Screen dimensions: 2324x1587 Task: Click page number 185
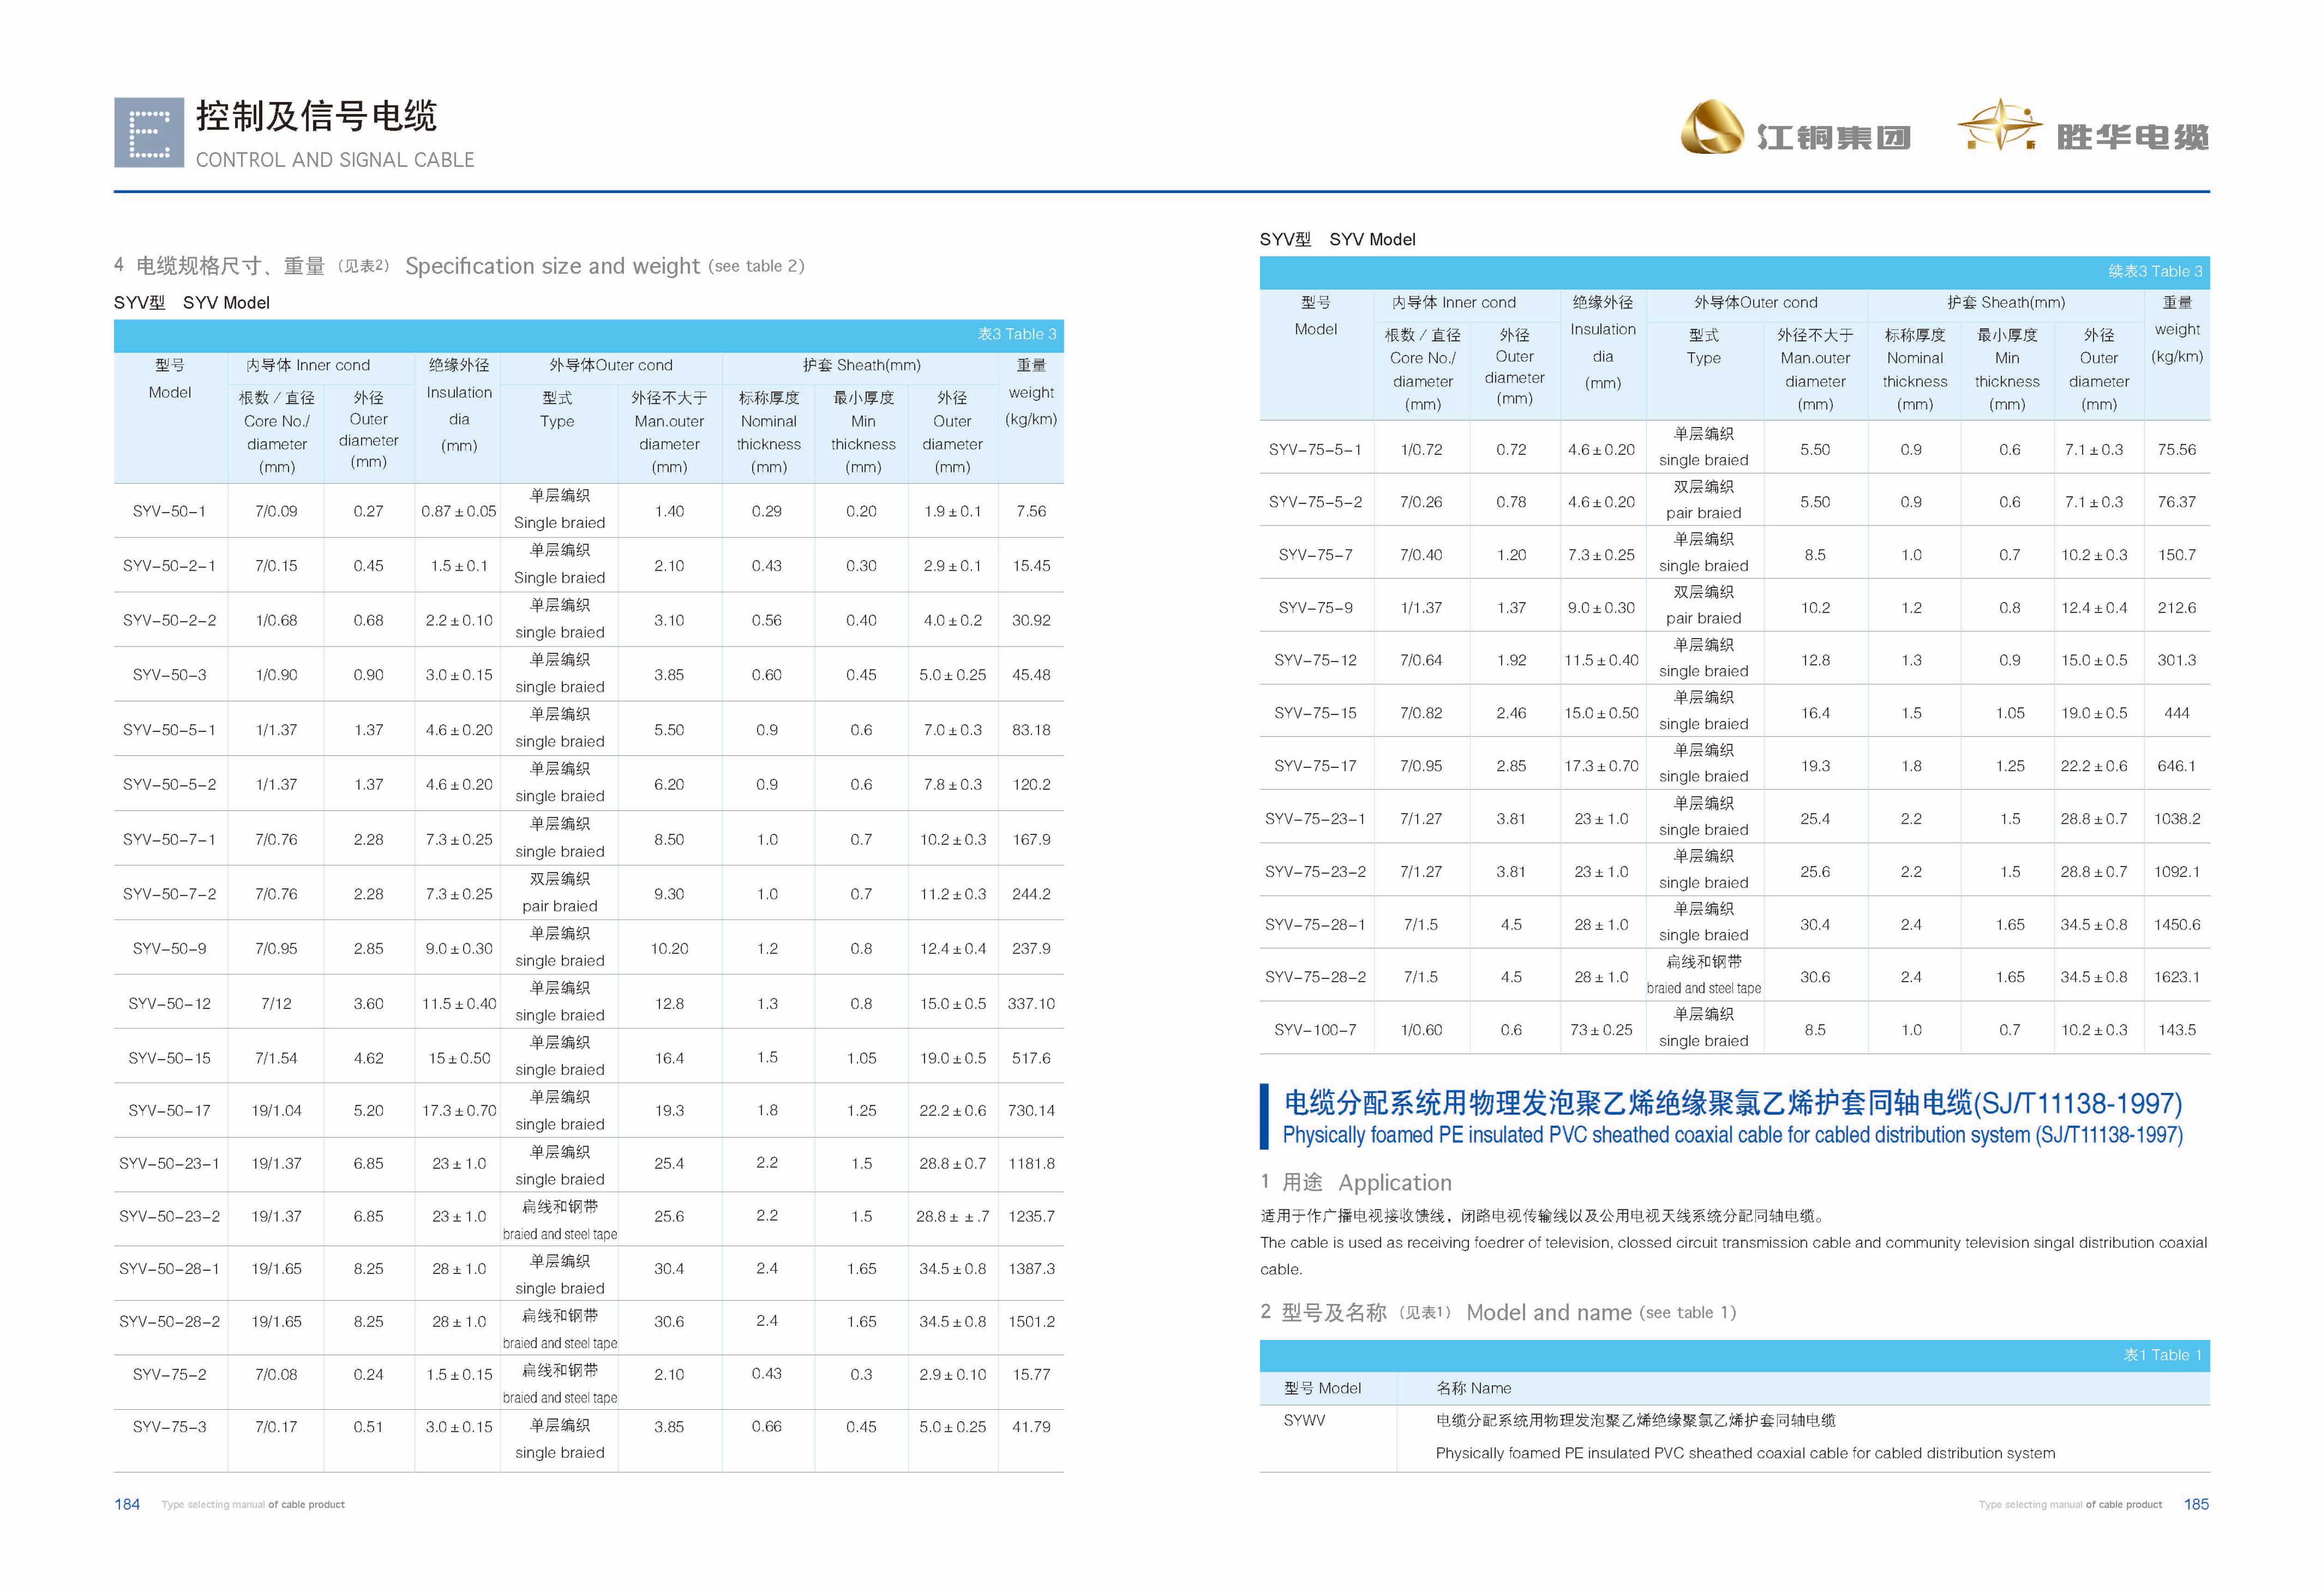pyautogui.click(x=2197, y=1505)
